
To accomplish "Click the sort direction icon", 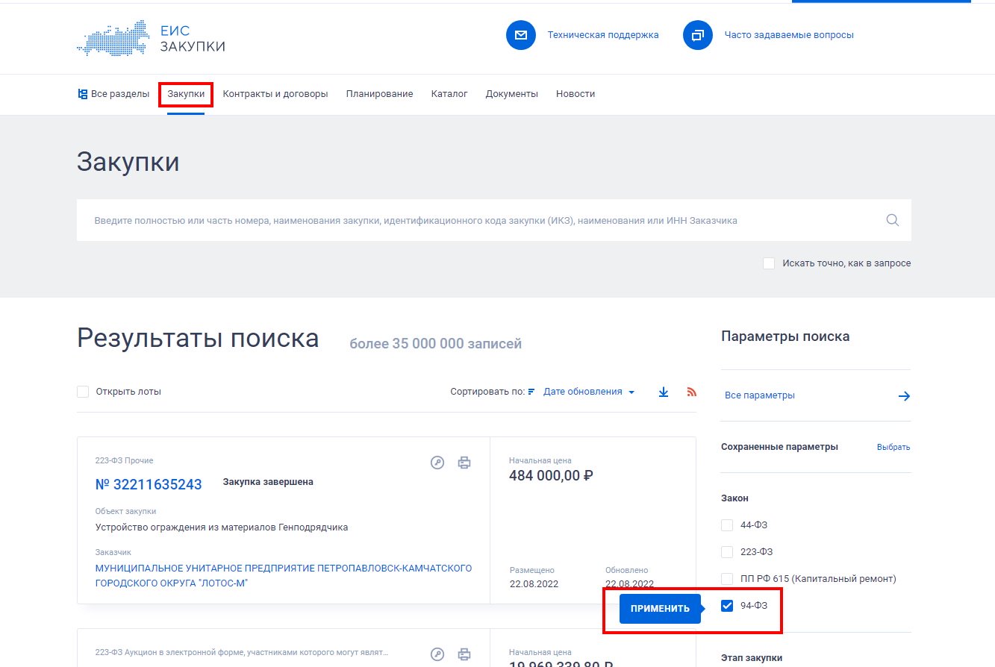I will 531,392.
